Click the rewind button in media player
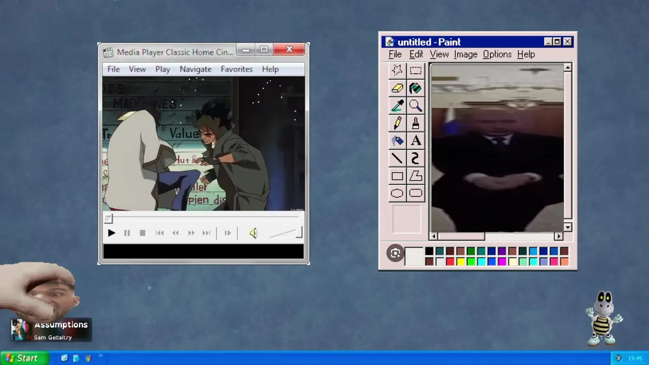 (x=175, y=233)
